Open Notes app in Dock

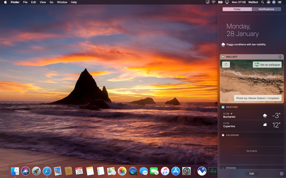pyautogui.click(x=90, y=171)
